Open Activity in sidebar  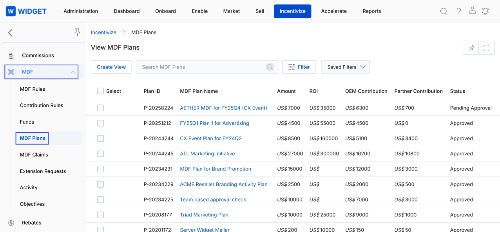pos(29,188)
